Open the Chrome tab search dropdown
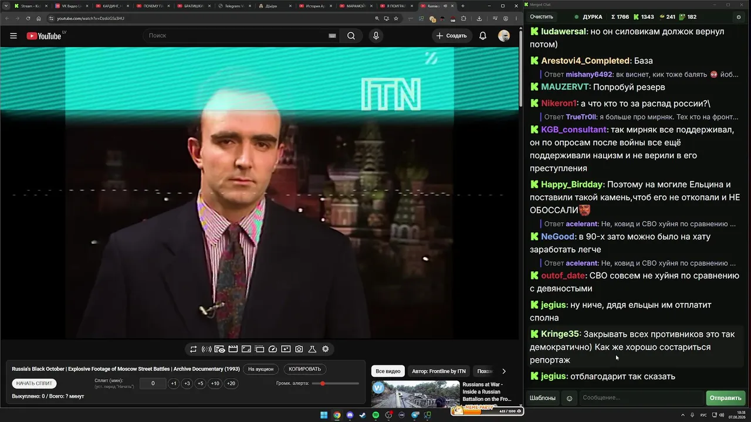 [5, 6]
